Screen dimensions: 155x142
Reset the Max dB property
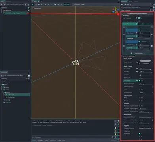pos(137,72)
